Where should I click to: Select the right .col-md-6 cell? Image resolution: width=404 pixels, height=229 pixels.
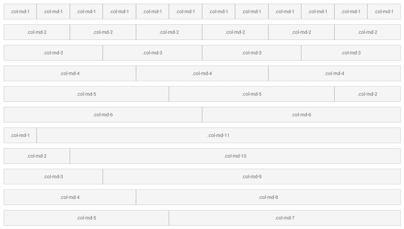(301, 115)
